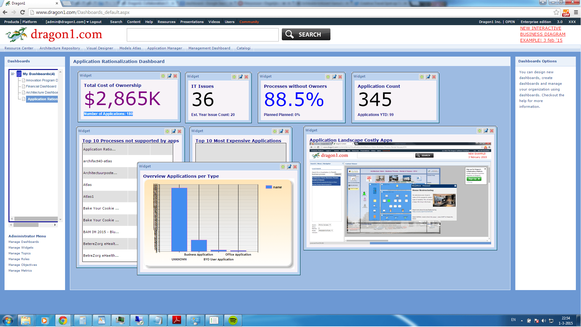The image size is (581, 327).
Task: Close the Total Cost of Ownership widget
Action: (x=175, y=76)
